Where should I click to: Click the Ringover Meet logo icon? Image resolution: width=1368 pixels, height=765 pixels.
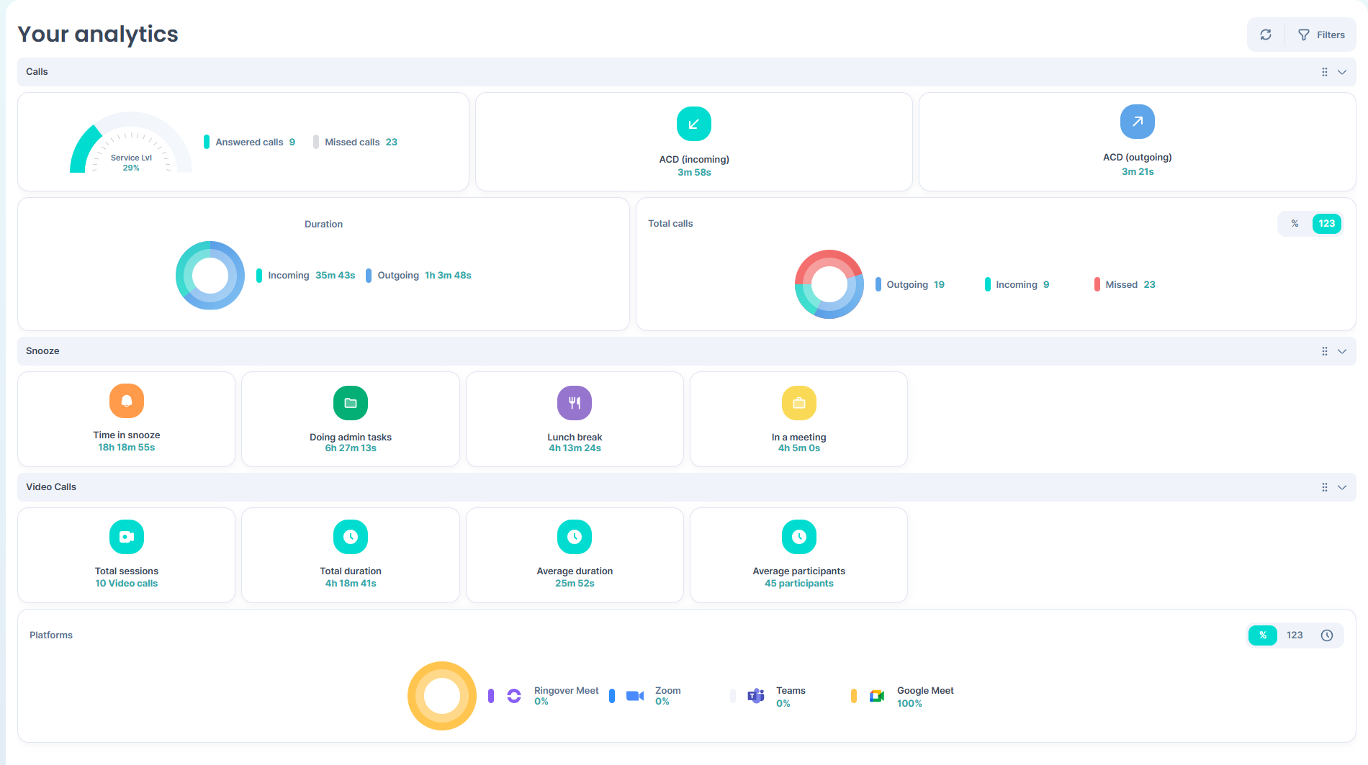coord(514,696)
